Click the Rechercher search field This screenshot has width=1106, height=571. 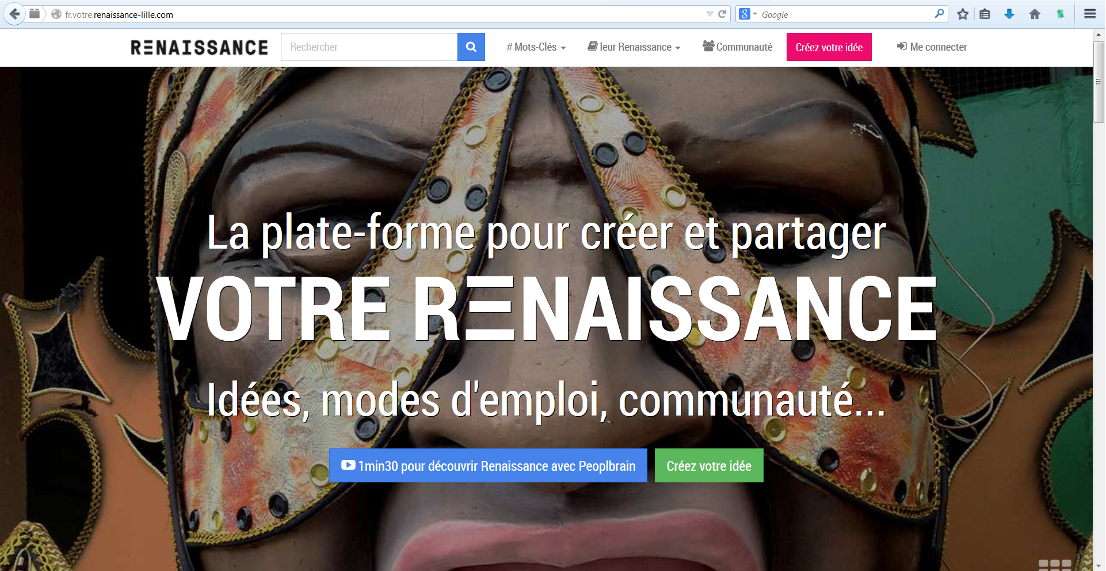[369, 47]
